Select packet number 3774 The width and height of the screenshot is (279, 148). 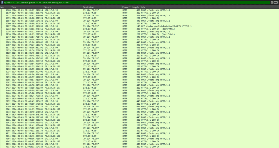click(x=139, y=104)
